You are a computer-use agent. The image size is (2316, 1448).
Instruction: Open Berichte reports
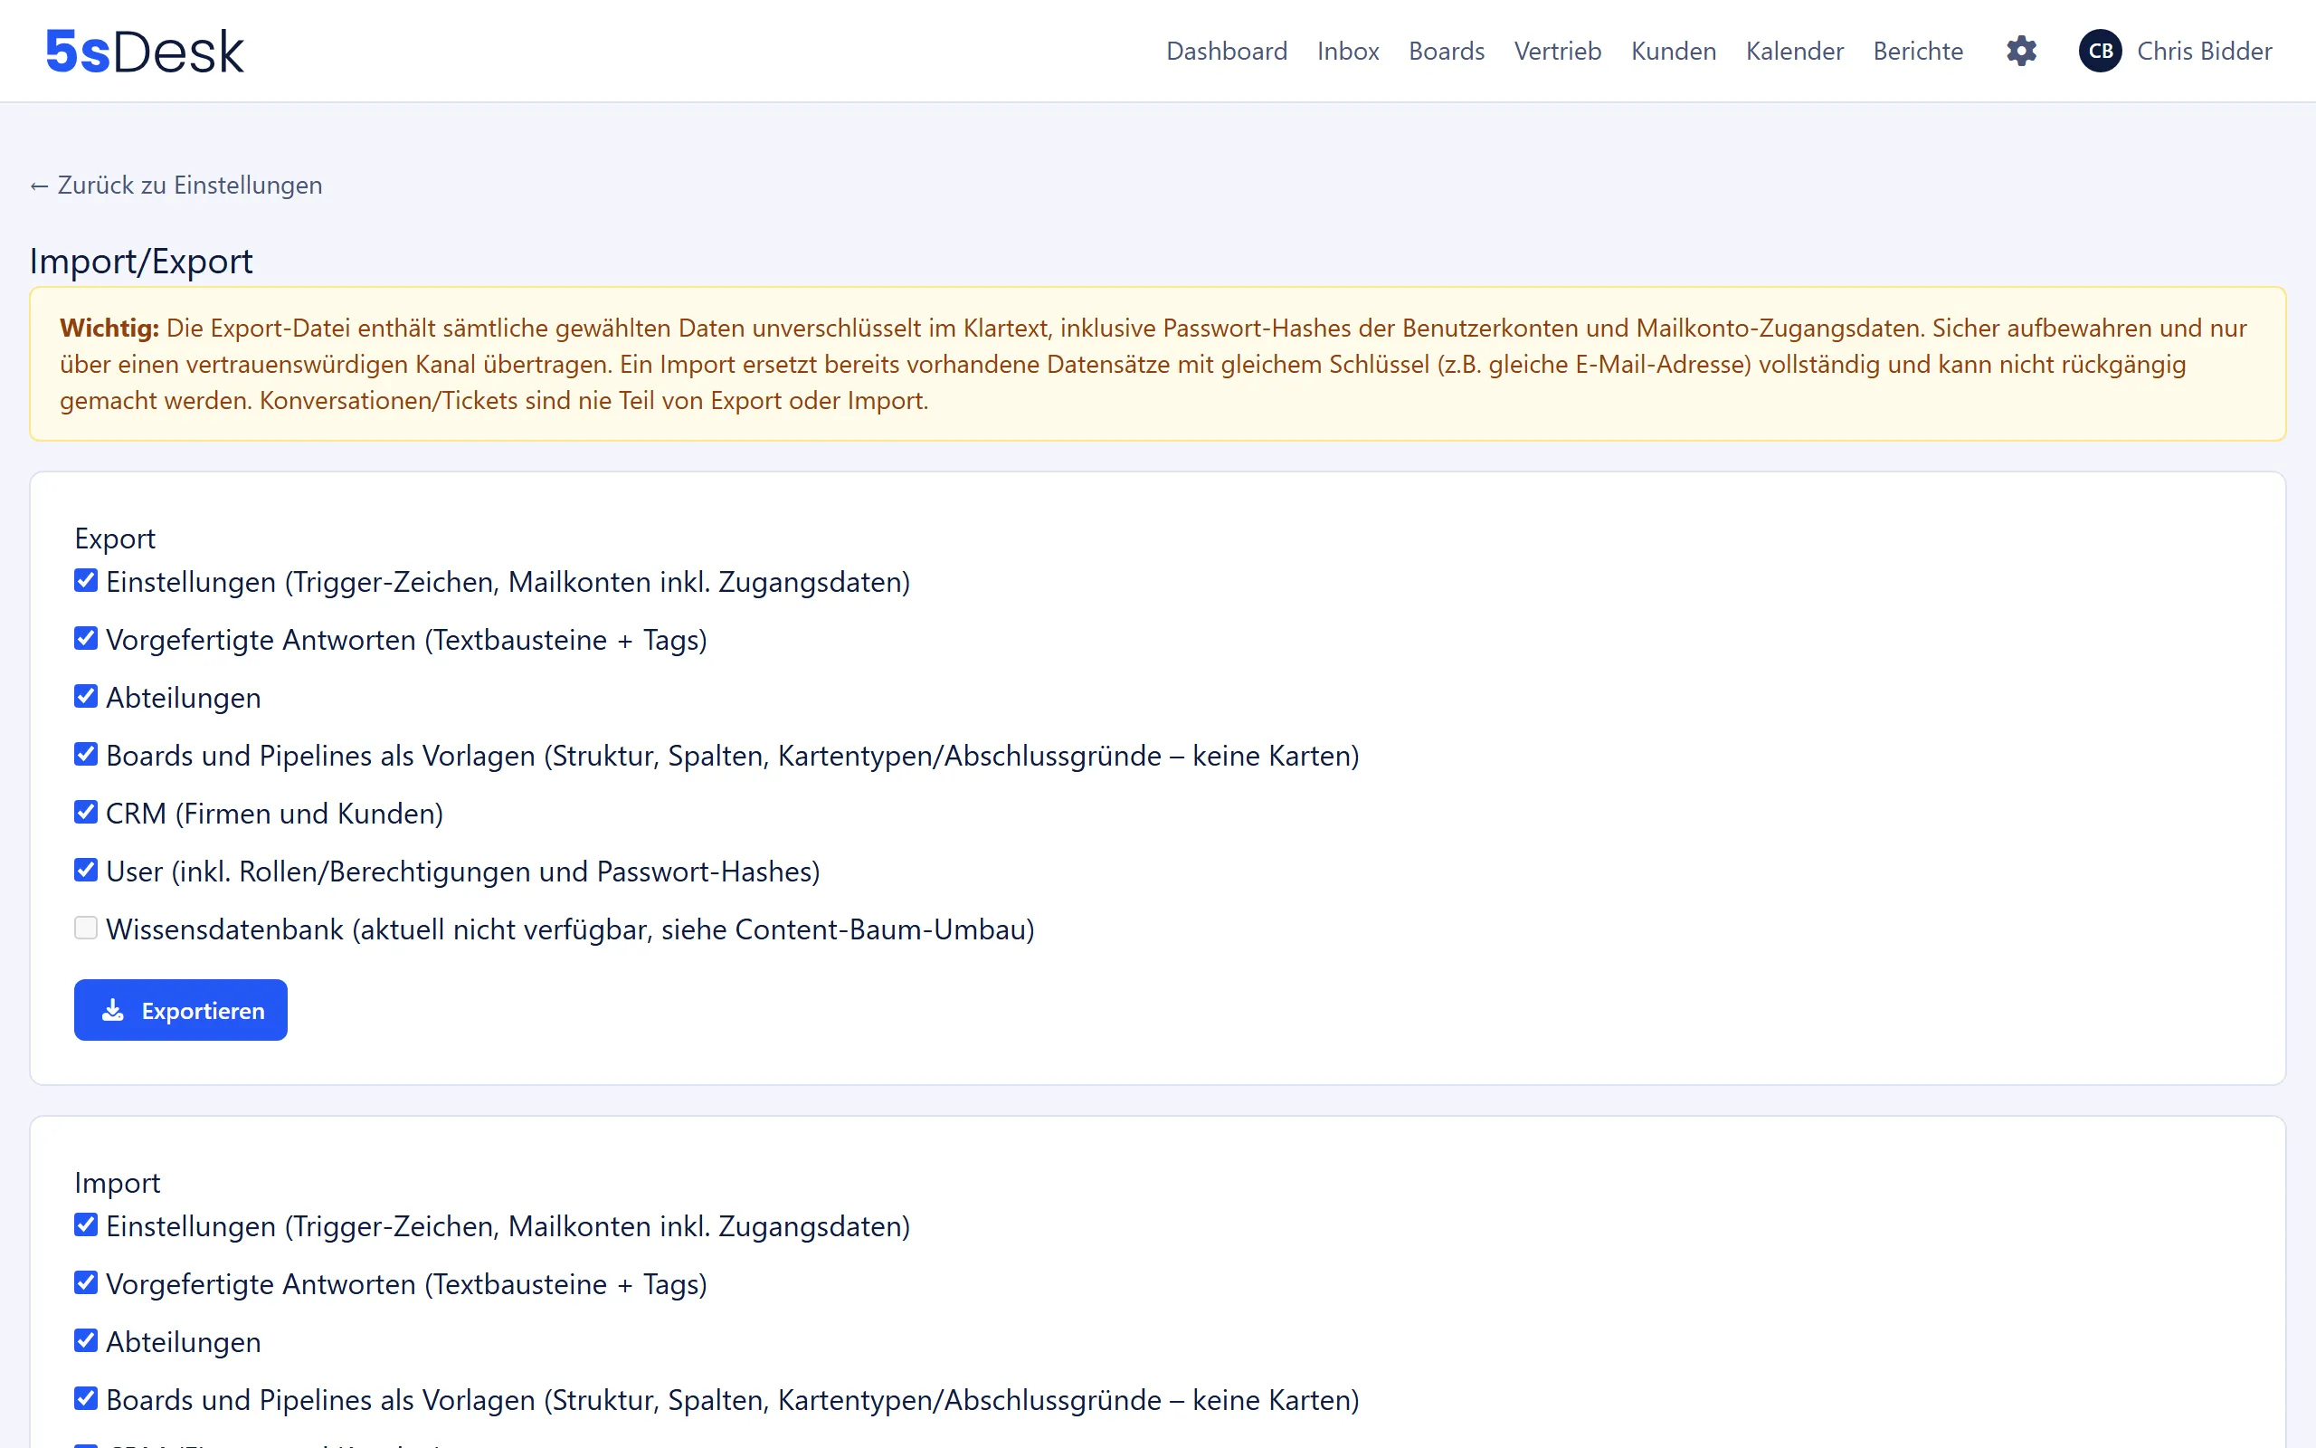point(1918,51)
